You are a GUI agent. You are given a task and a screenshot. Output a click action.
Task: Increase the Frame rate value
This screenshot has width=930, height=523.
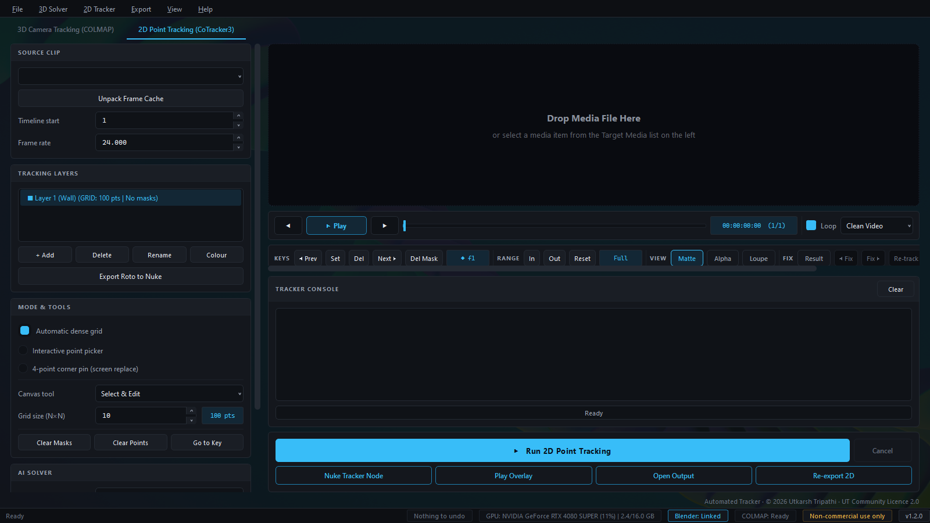click(x=238, y=138)
